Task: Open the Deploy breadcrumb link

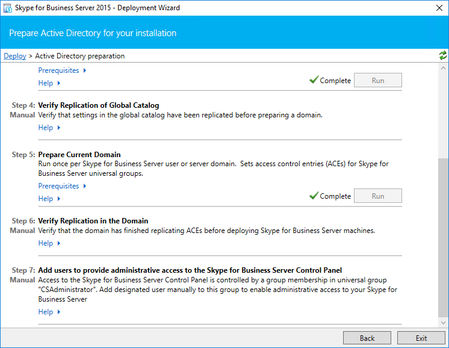Action: pyautogui.click(x=15, y=56)
